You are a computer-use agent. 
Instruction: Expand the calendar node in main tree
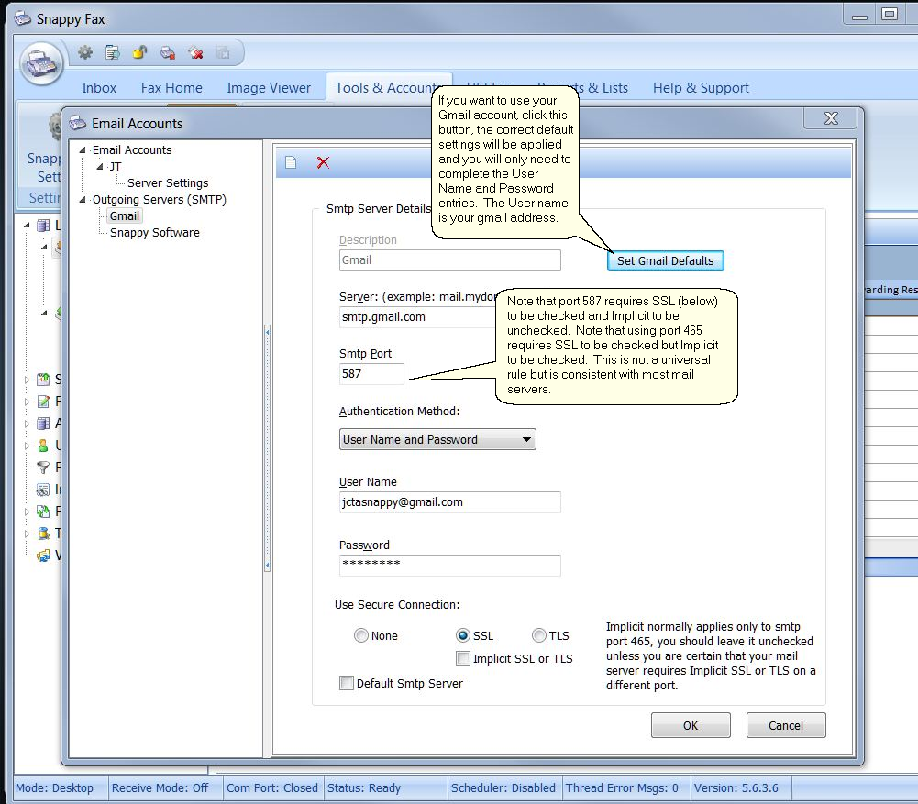pos(27,380)
